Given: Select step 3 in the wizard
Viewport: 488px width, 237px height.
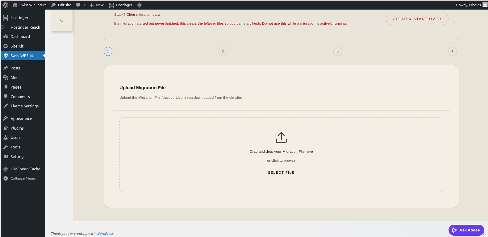Looking at the screenshot, I should pos(337,52).
